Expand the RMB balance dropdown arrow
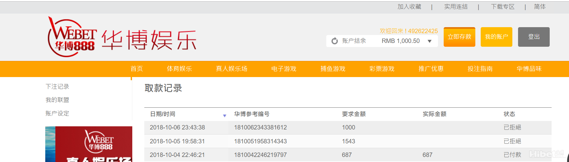Image resolution: width=569 pixels, height=162 pixels. (429, 41)
